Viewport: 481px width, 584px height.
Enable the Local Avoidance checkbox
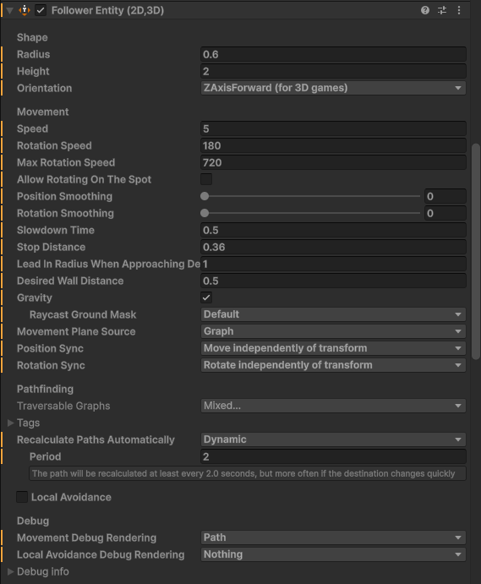point(22,497)
